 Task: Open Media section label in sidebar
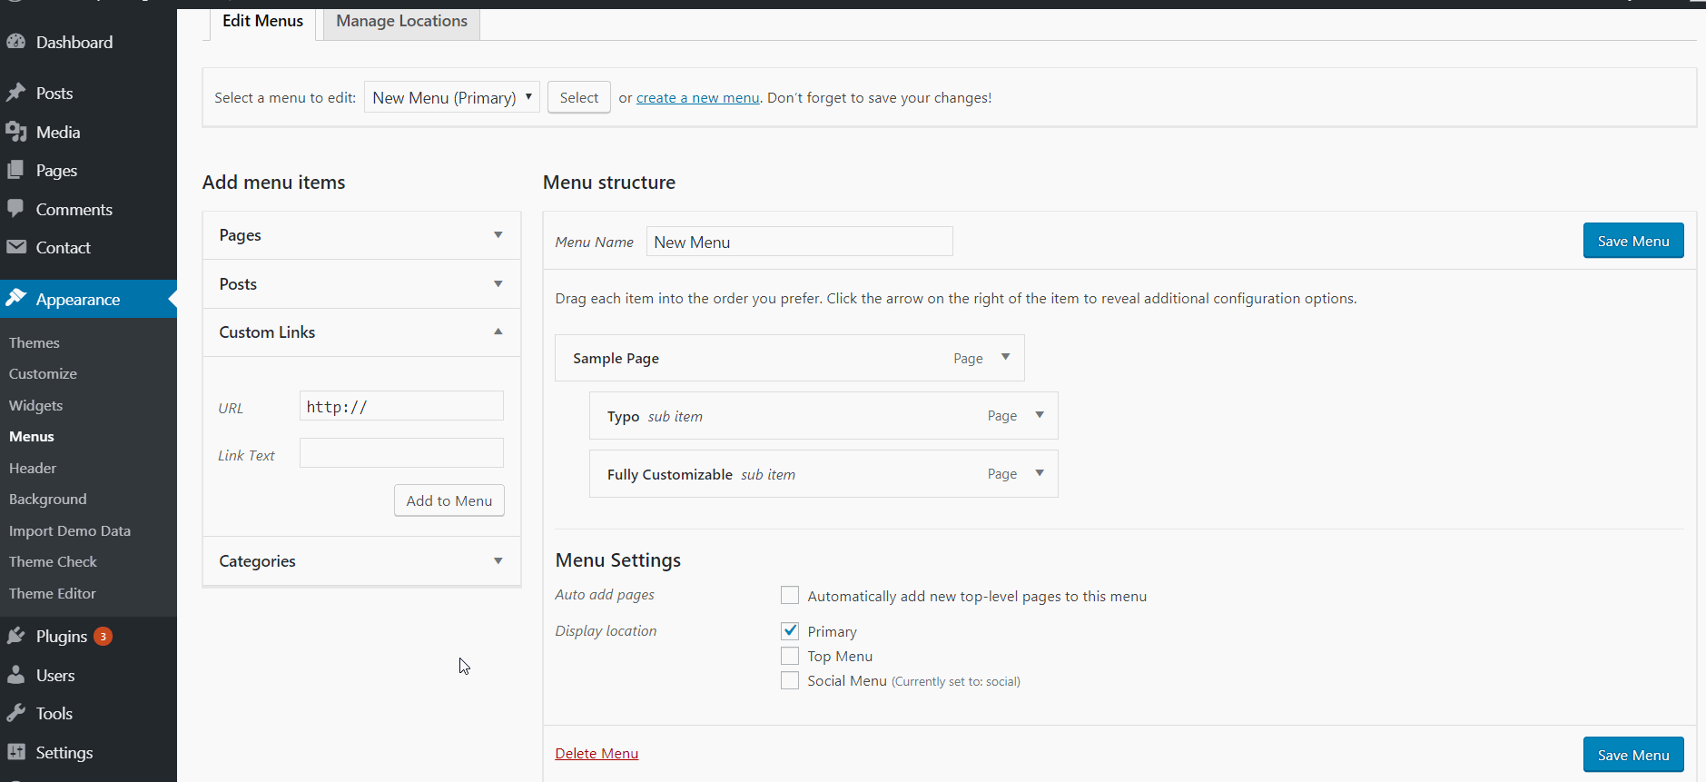[x=58, y=132]
